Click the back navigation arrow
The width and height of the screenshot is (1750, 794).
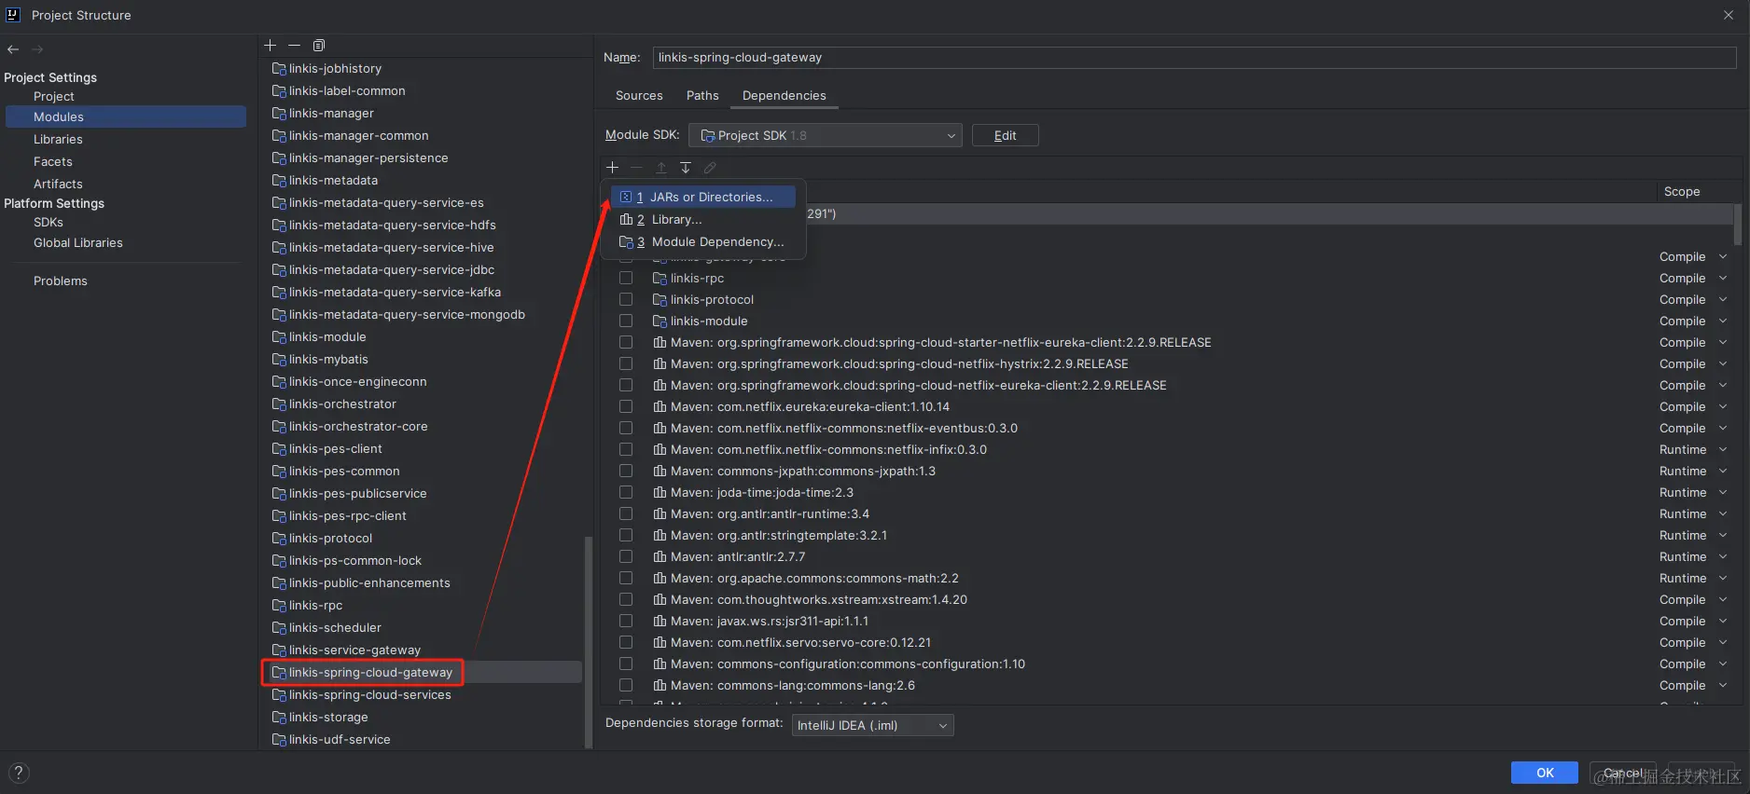coord(13,49)
